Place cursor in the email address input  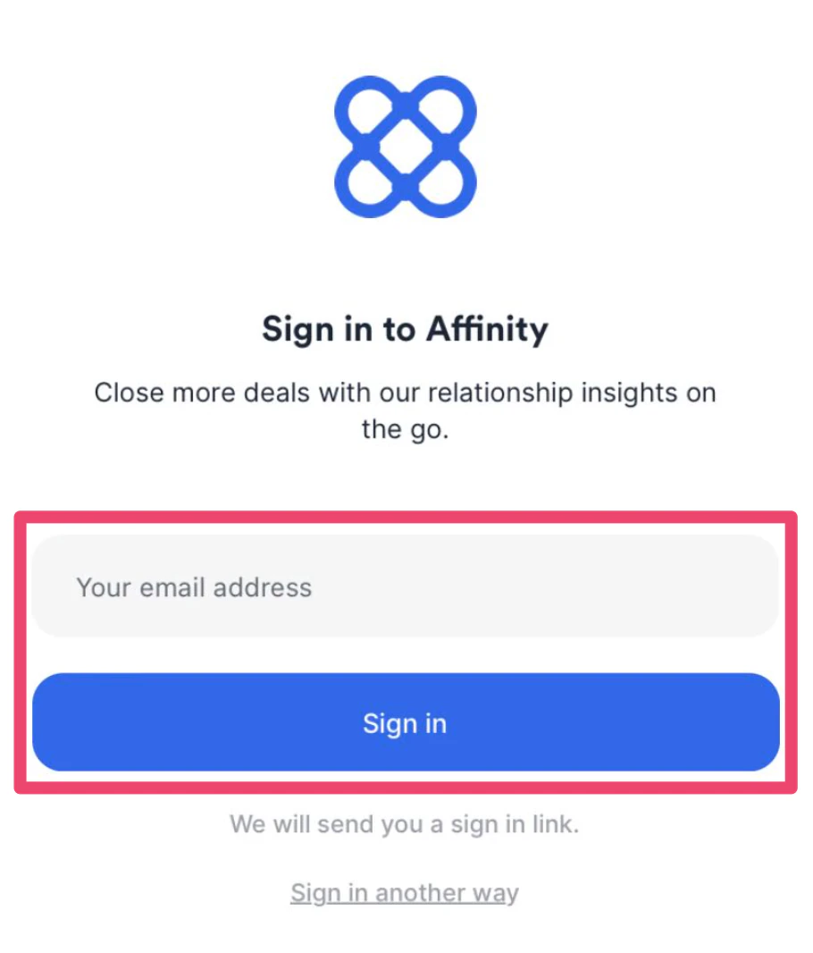pyautogui.click(x=406, y=586)
